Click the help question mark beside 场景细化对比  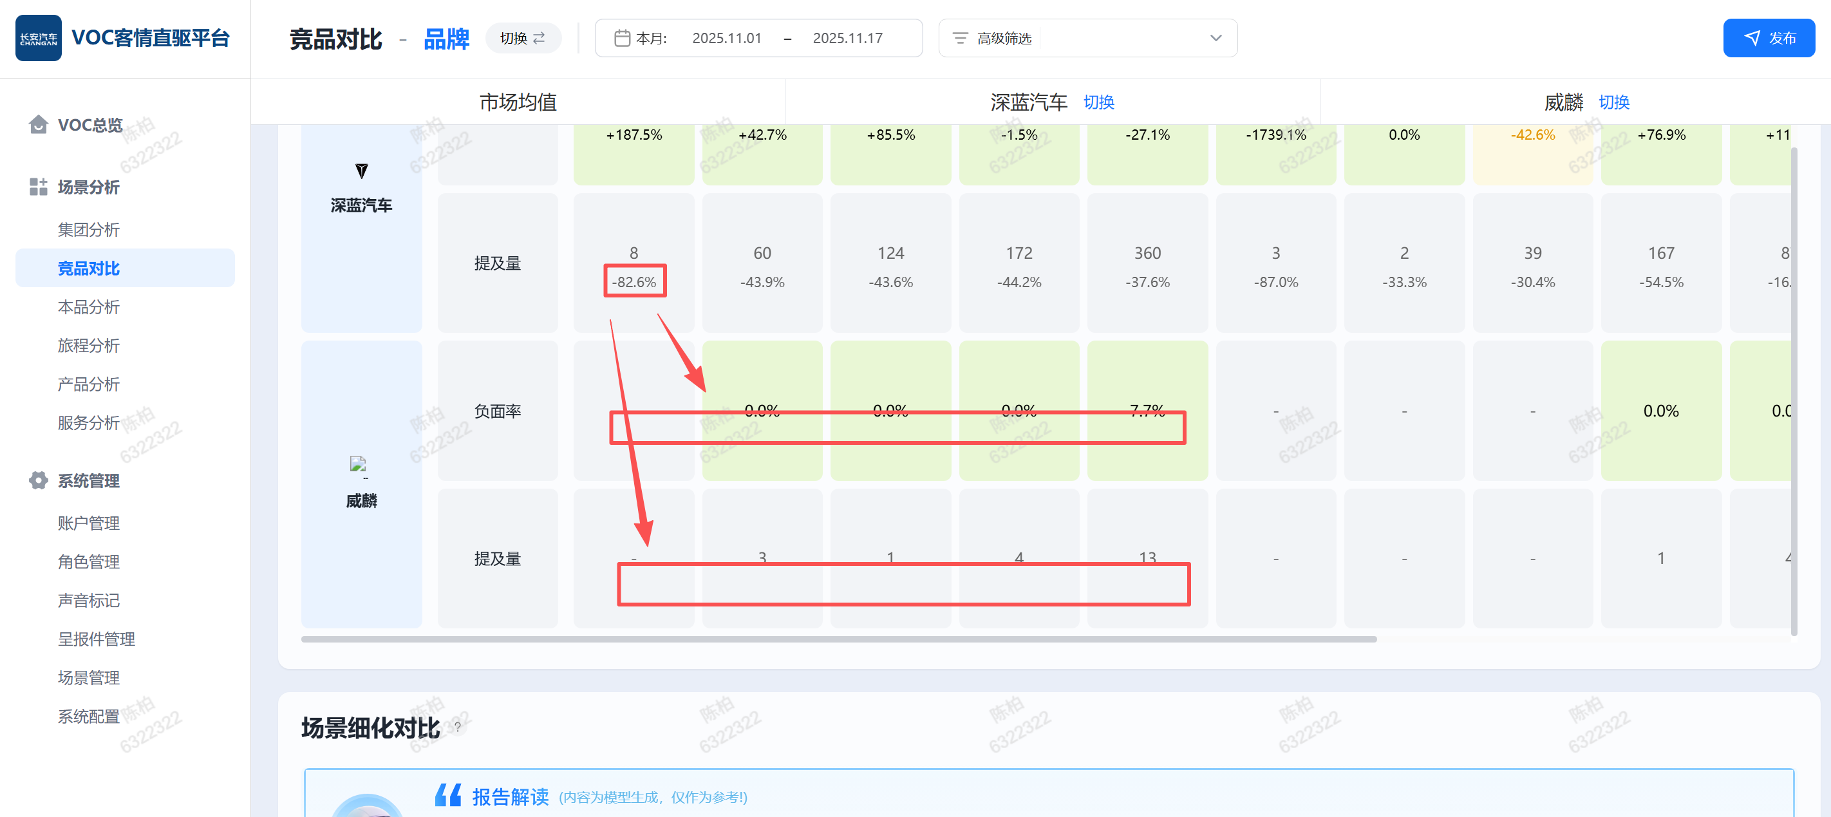tap(458, 727)
